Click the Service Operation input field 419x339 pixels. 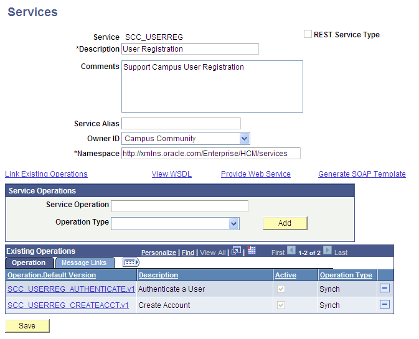pos(179,206)
